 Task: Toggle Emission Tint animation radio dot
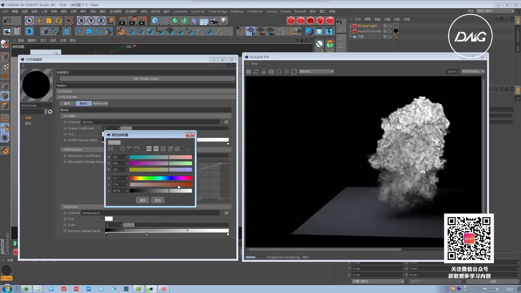[x=65, y=219]
